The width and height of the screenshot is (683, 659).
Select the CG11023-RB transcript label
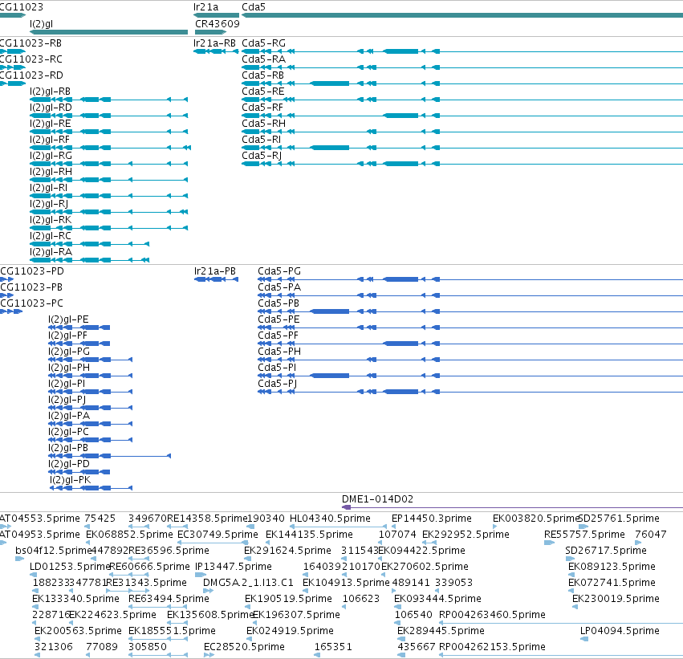pos(30,43)
